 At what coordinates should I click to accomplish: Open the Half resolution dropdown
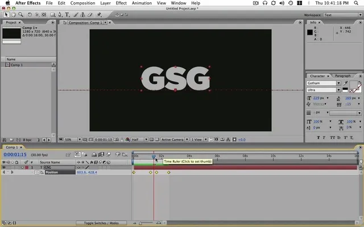point(139,140)
